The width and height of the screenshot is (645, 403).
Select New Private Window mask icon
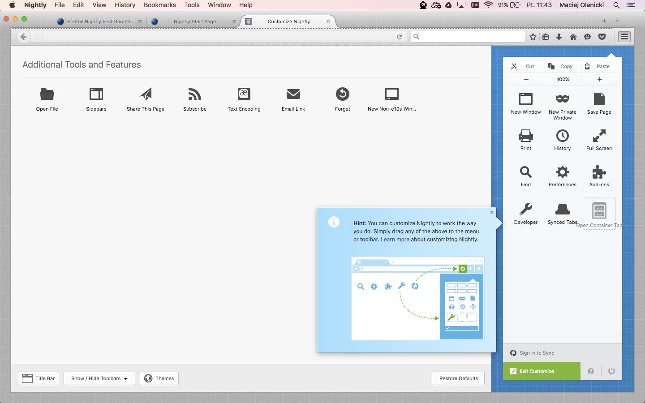563,99
